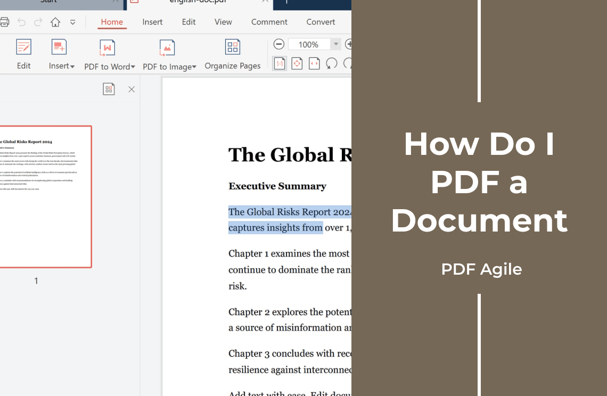Click the fit width view icon
The width and height of the screenshot is (607, 396).
[x=314, y=63]
